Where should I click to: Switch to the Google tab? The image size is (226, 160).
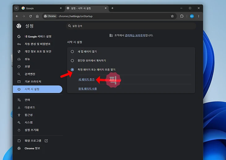click(x=42, y=8)
